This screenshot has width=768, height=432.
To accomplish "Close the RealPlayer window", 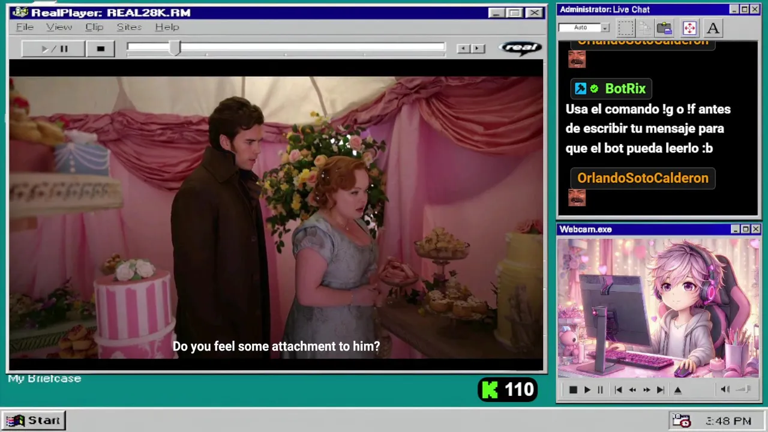I will pyautogui.click(x=533, y=13).
